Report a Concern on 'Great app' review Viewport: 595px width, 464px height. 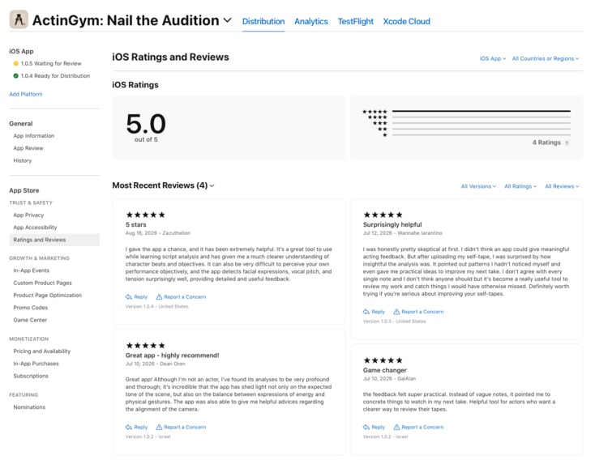[182, 428]
